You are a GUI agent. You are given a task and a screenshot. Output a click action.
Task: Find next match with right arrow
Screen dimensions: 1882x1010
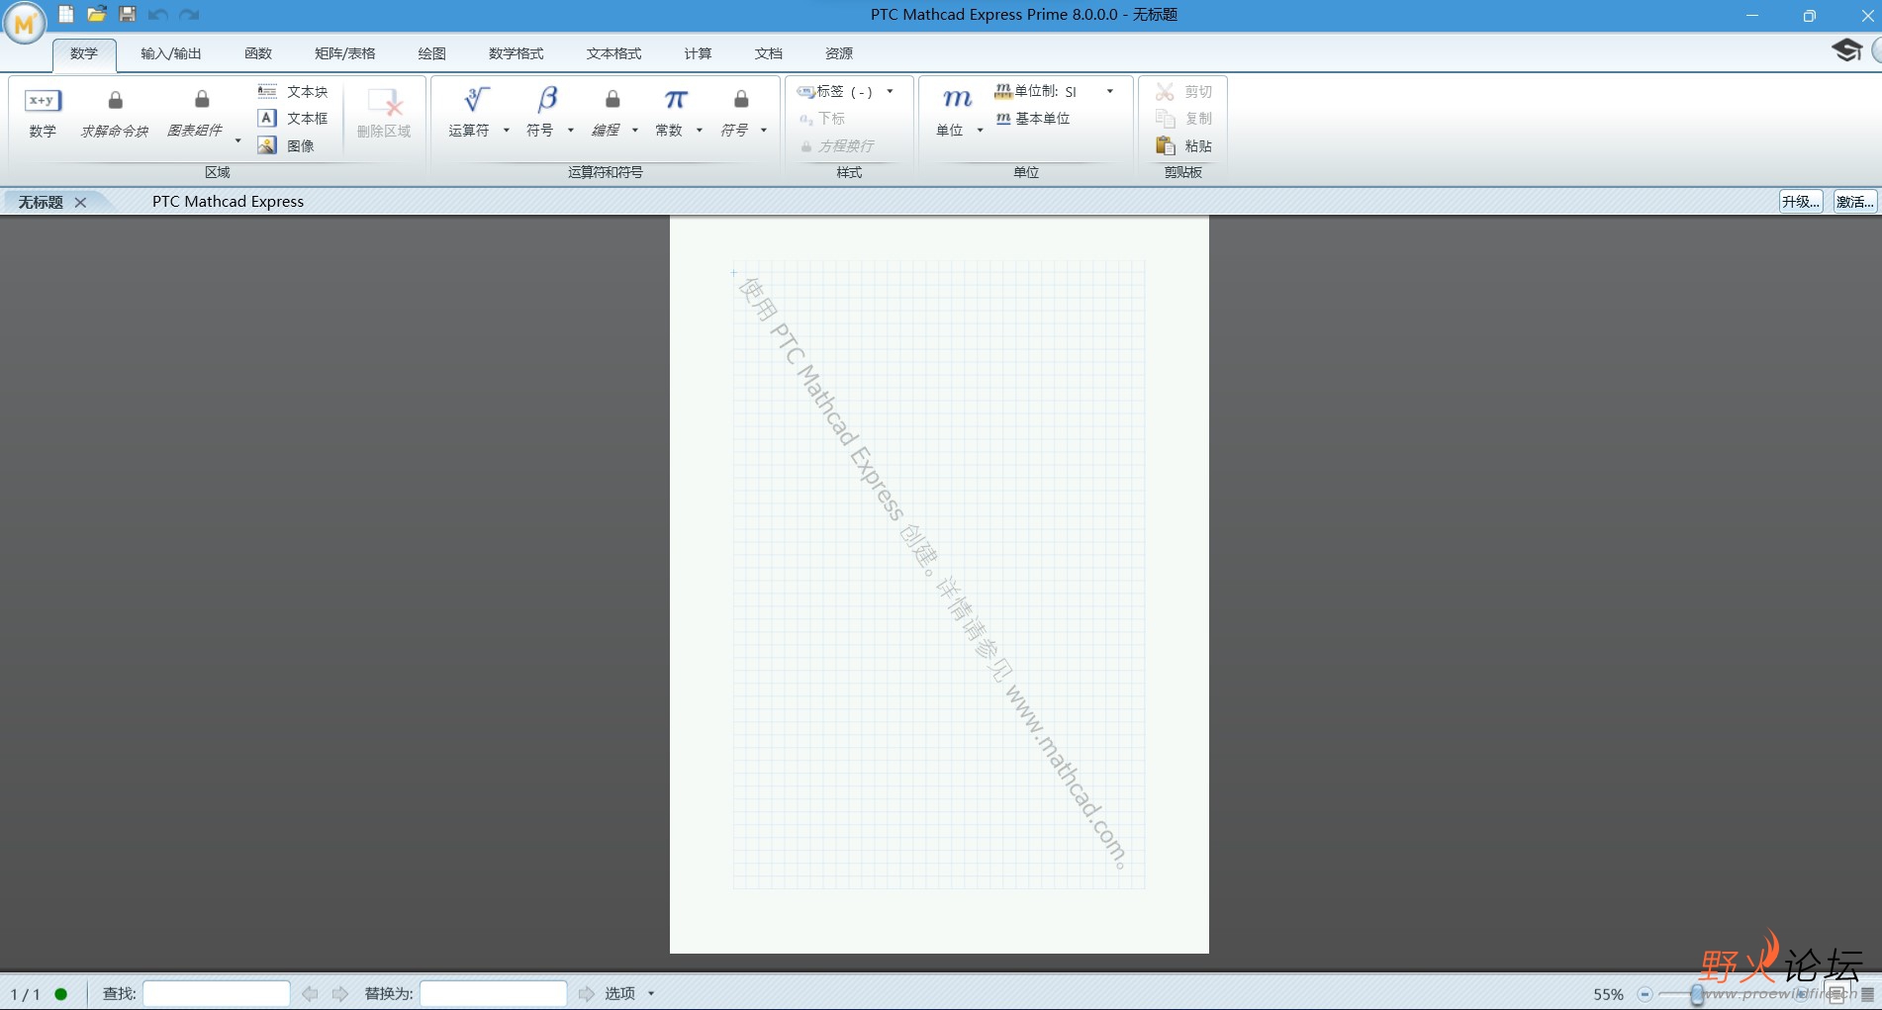pyautogui.click(x=340, y=993)
